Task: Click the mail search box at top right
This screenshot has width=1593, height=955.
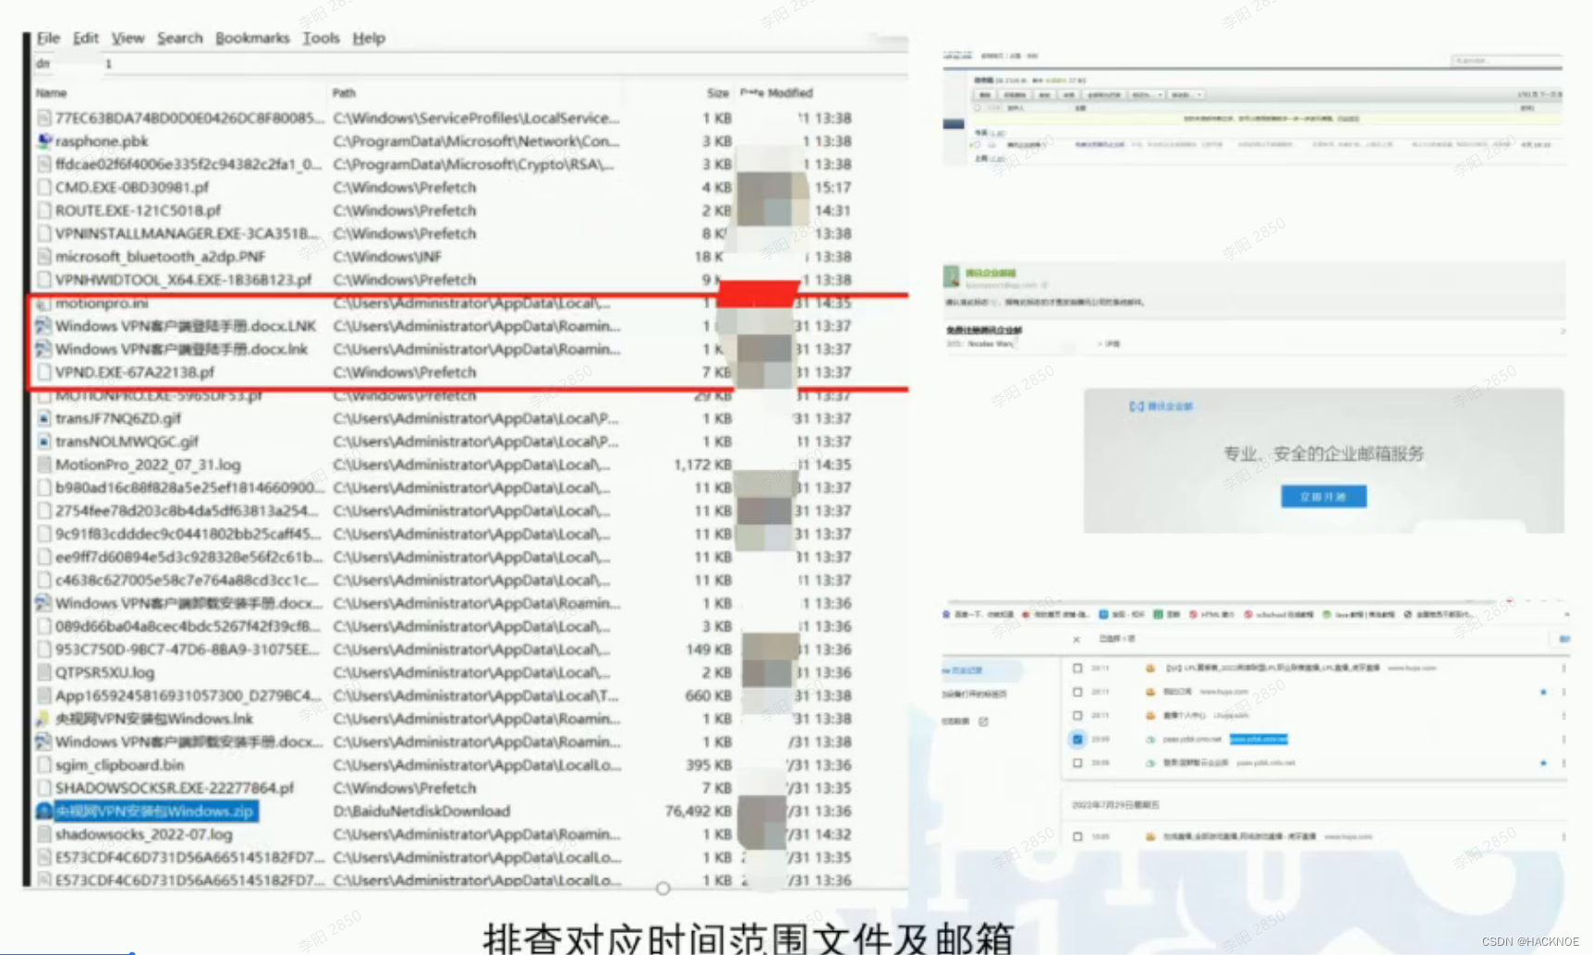Action: pos(1505,60)
